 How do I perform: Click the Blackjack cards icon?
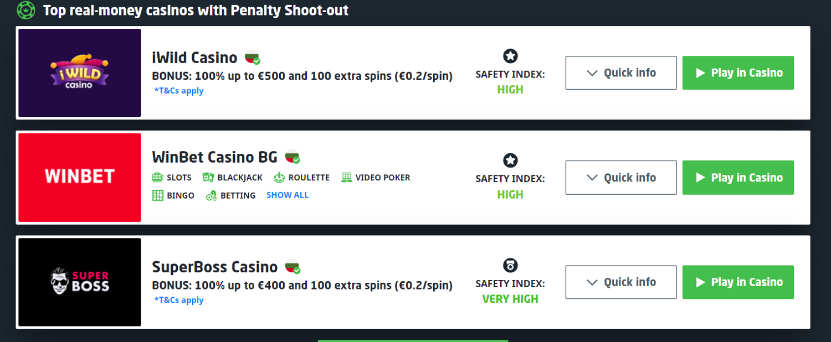(208, 178)
